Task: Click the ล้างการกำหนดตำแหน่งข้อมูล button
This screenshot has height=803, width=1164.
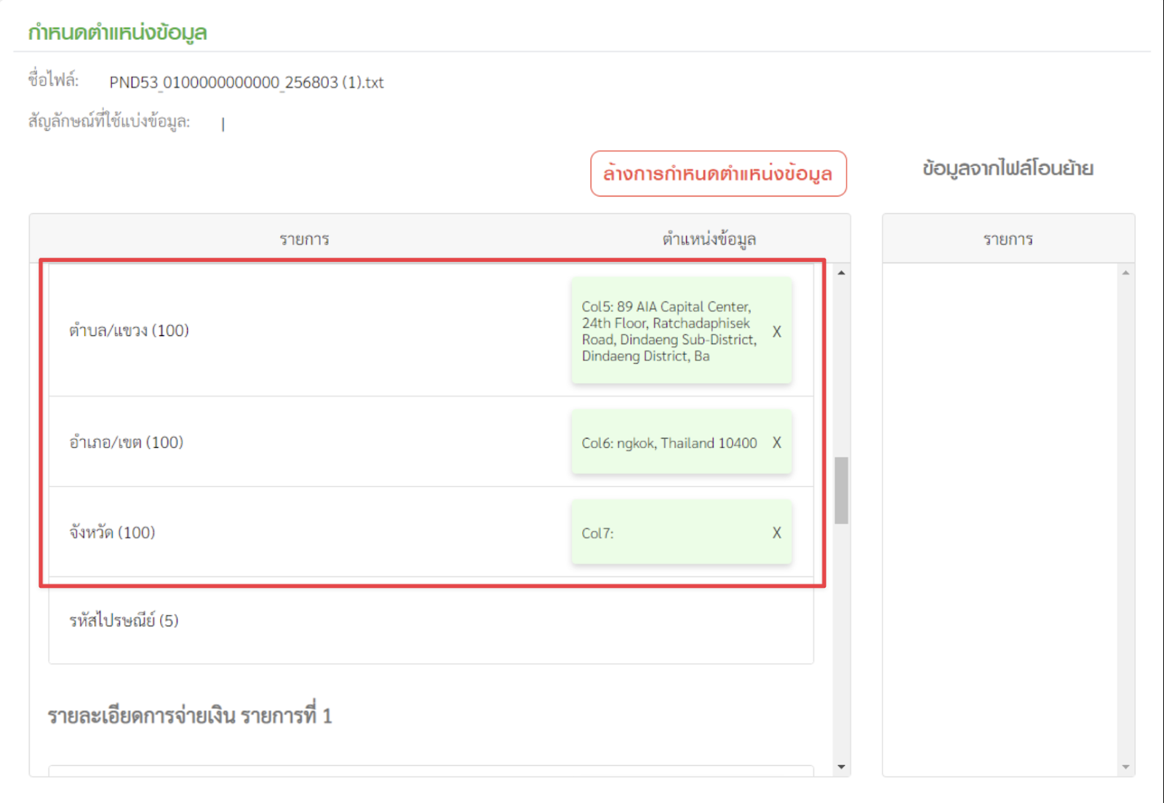Action: click(718, 174)
